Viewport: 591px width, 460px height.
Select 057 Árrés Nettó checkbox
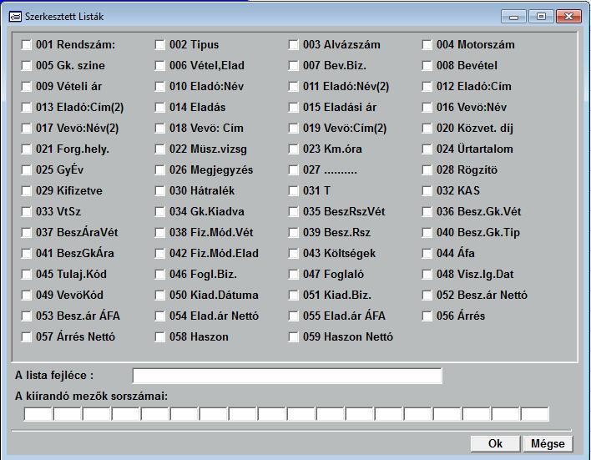[x=27, y=336]
